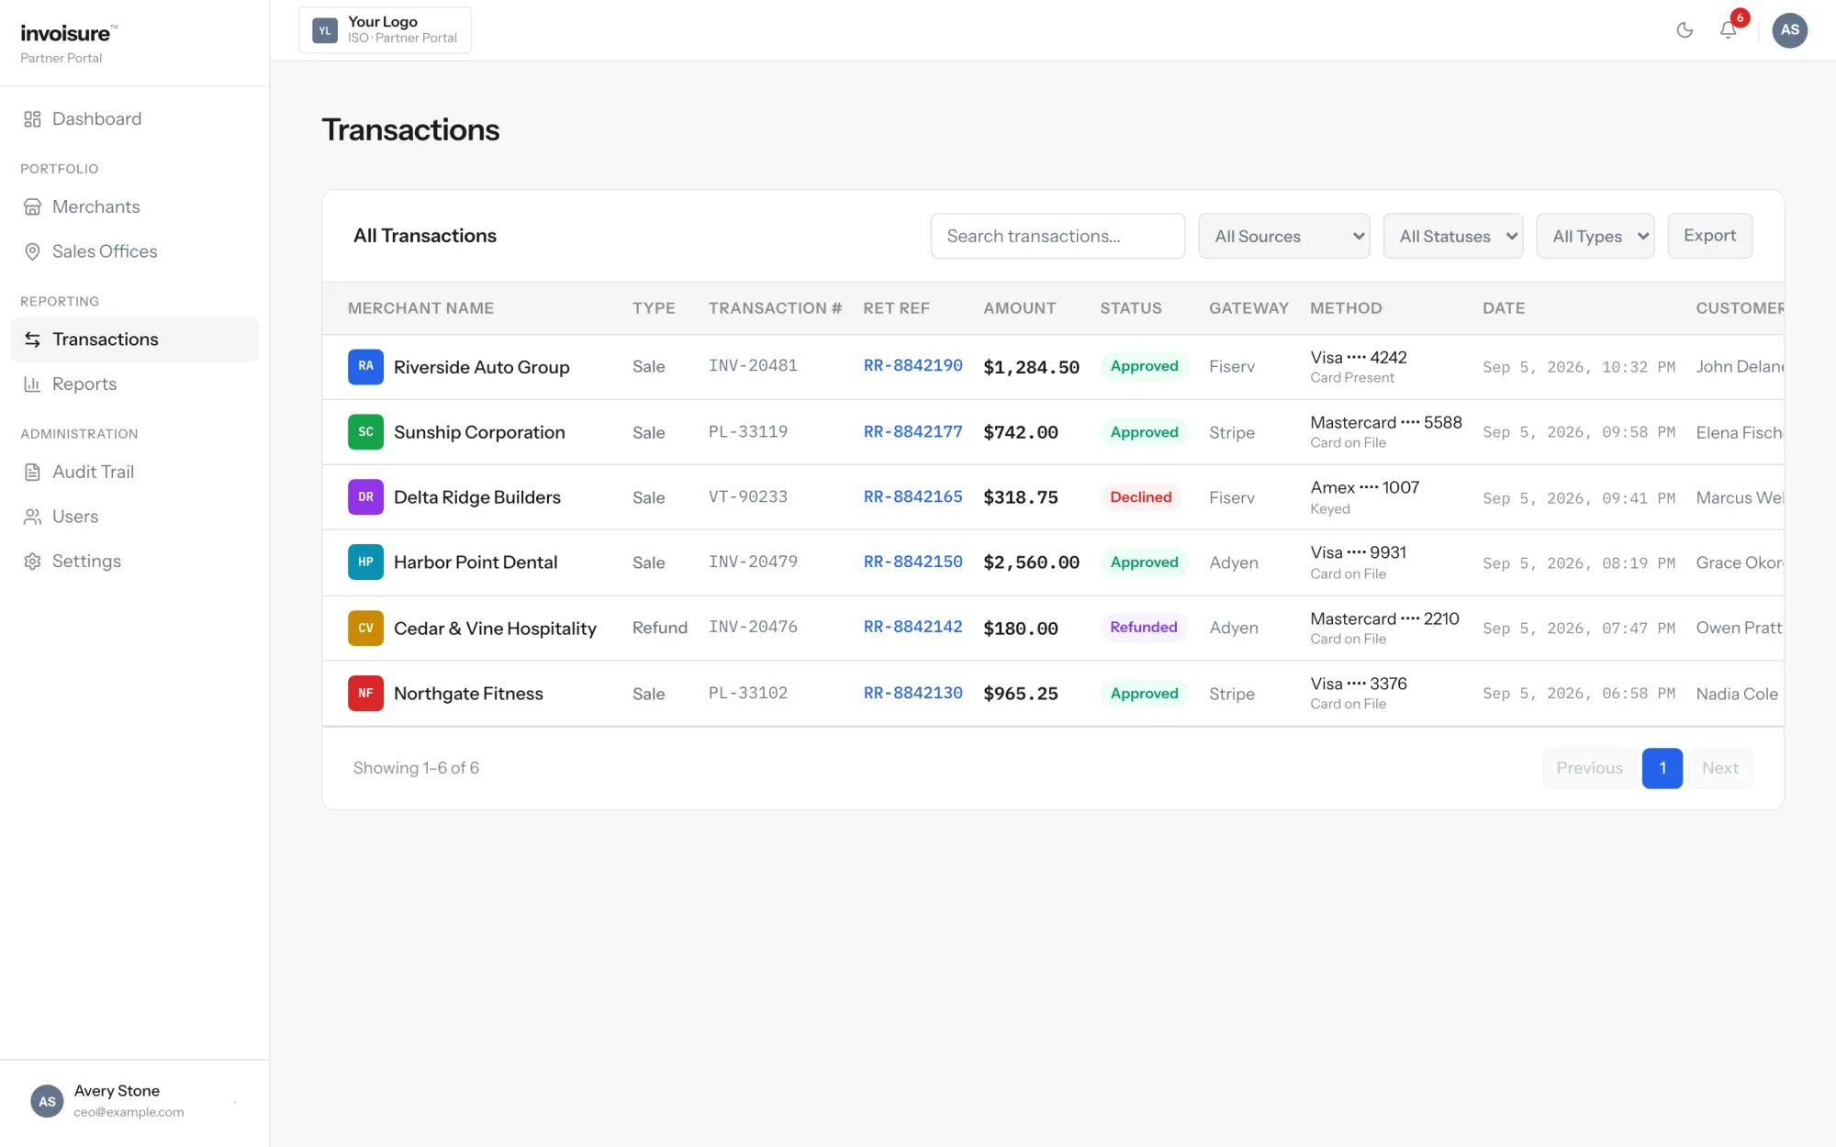Open the All Statuses dropdown
This screenshot has width=1836, height=1147.
pos(1453,236)
